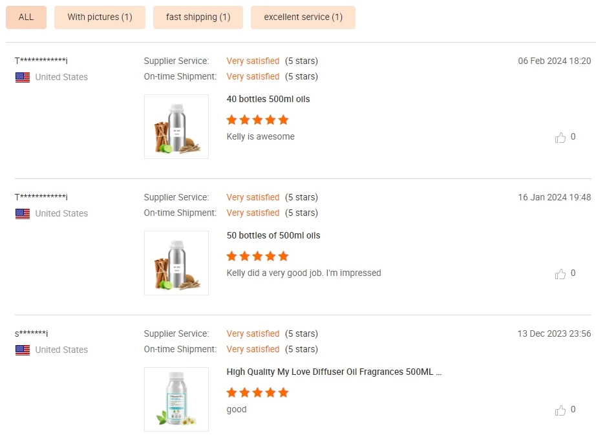Show ALL reviews filter
Viewport: 596px width, 444px height.
click(x=26, y=17)
